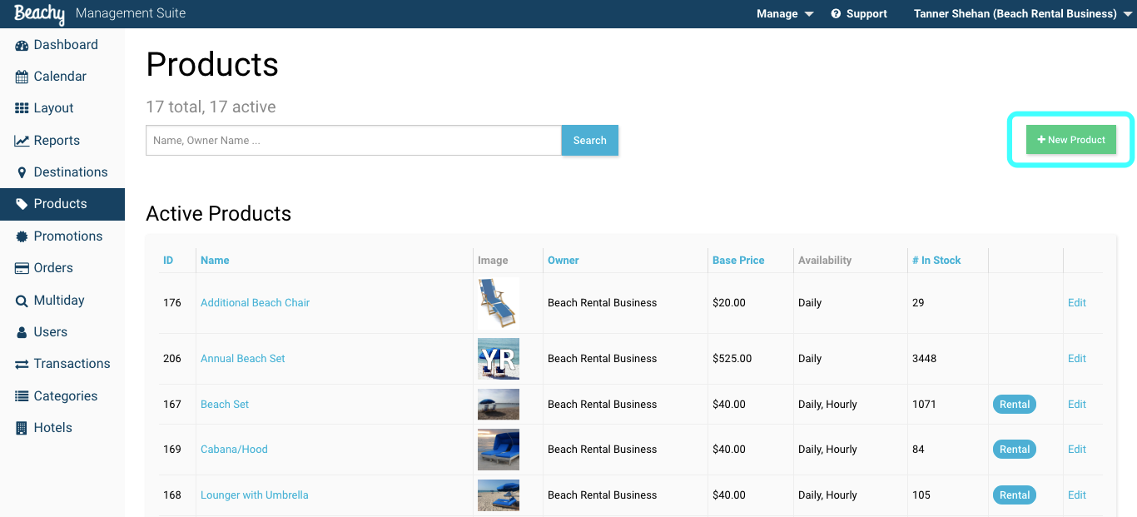Click the New Product button
This screenshot has height=517, width=1137.
[1071, 140]
